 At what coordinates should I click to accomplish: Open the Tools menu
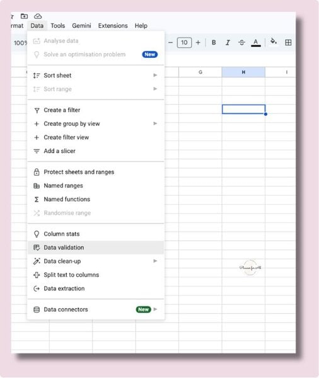[57, 26]
